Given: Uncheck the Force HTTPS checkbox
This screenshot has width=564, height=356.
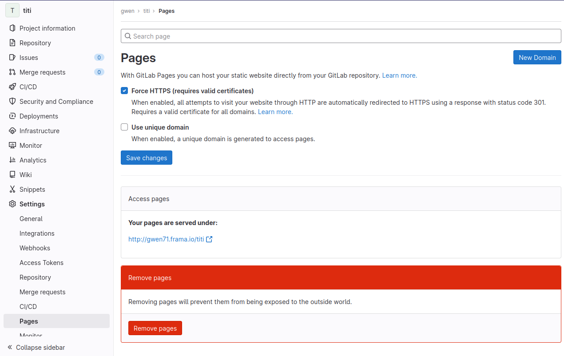Looking at the screenshot, I should point(124,91).
